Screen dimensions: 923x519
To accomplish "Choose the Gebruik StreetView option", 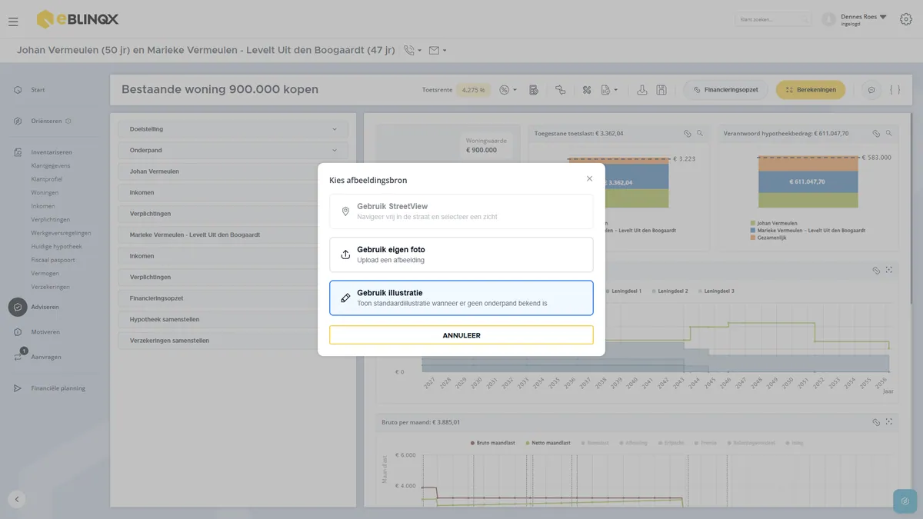I will (461, 211).
